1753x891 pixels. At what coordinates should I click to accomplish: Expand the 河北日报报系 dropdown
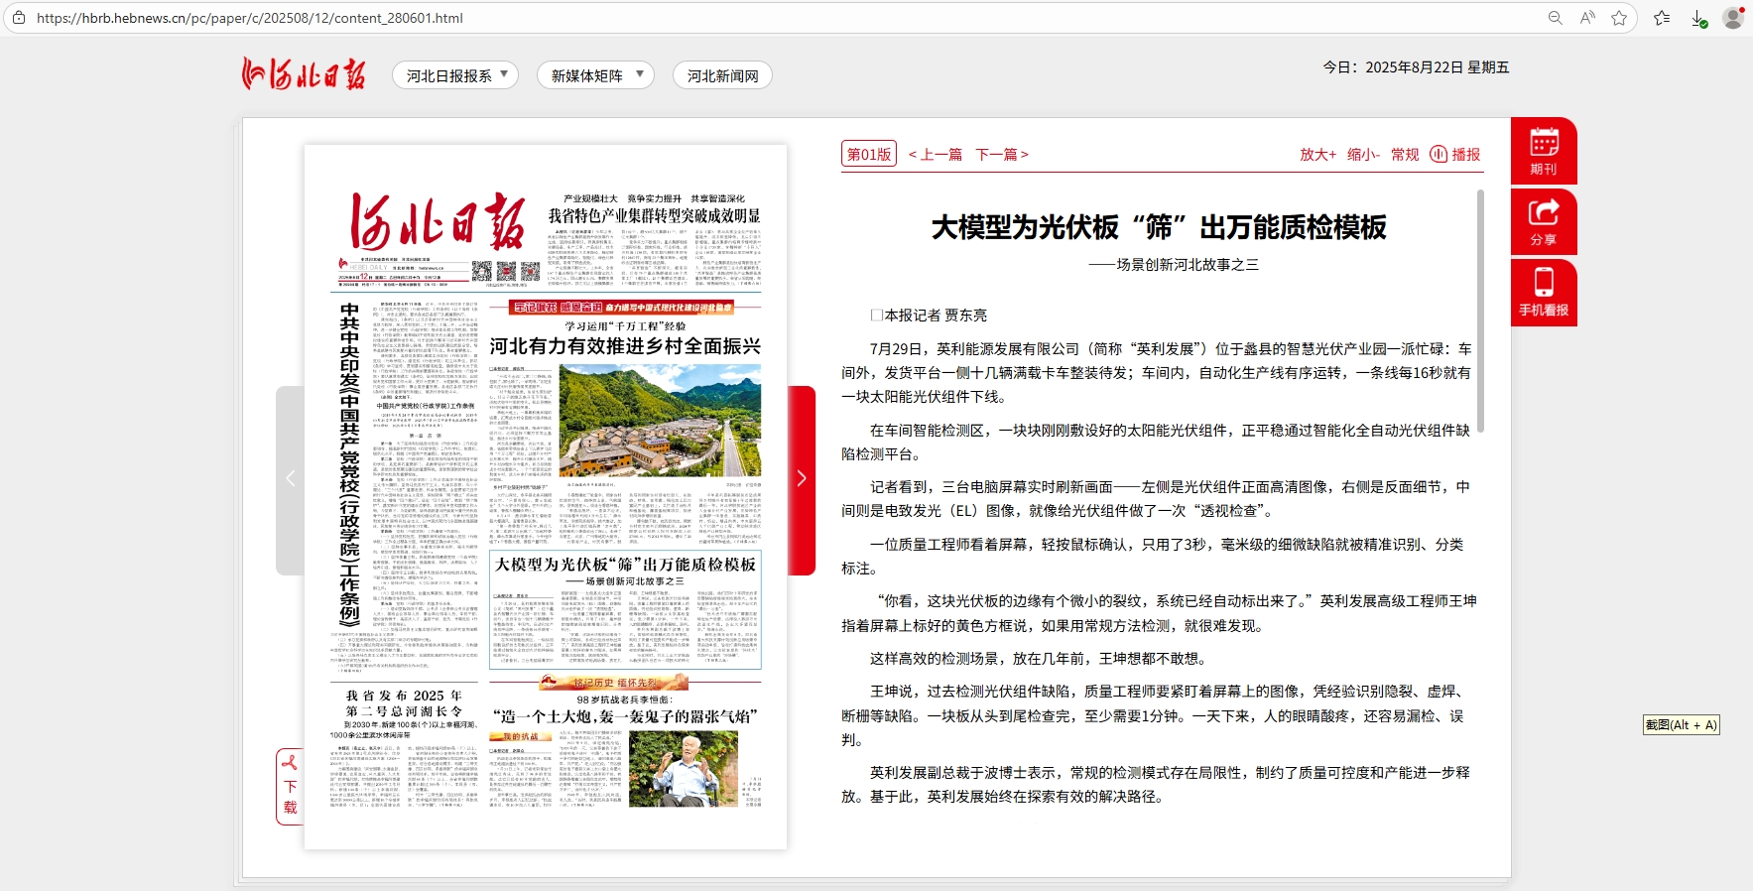[x=455, y=75]
